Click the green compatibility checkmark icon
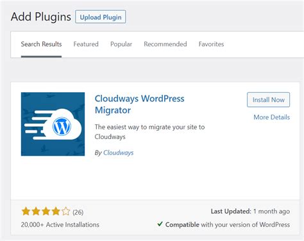The image size is (304, 241). click(x=160, y=224)
